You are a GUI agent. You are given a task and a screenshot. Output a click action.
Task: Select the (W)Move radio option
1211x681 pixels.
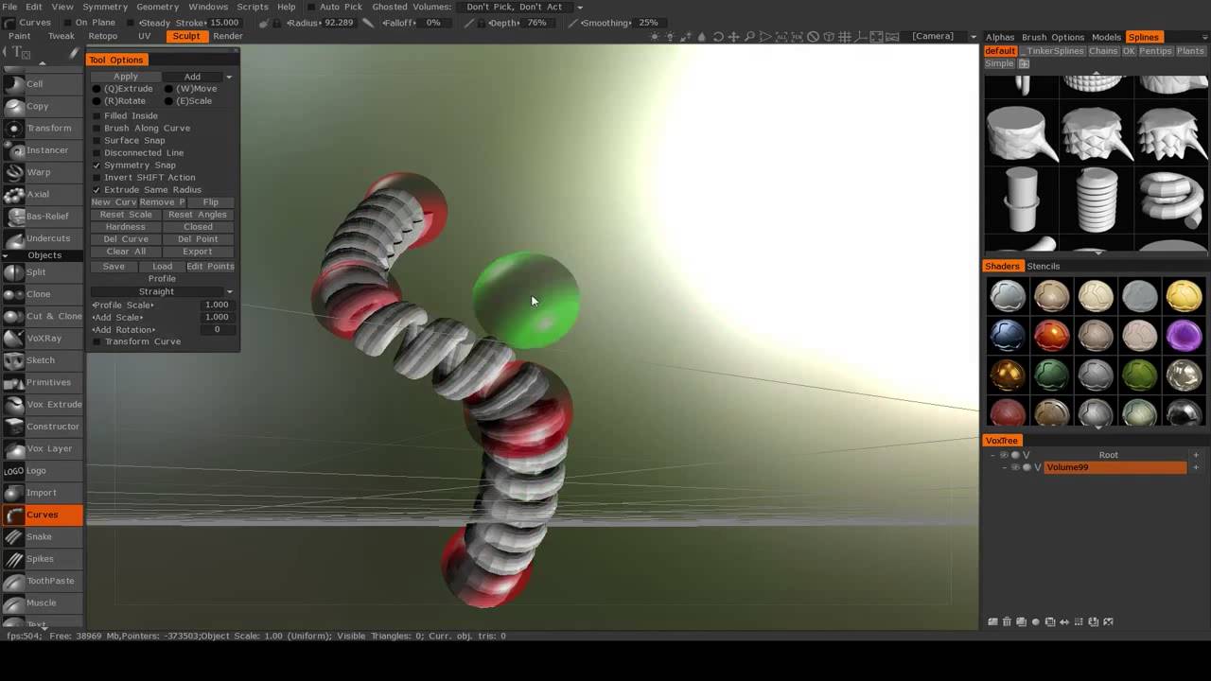coord(168,89)
